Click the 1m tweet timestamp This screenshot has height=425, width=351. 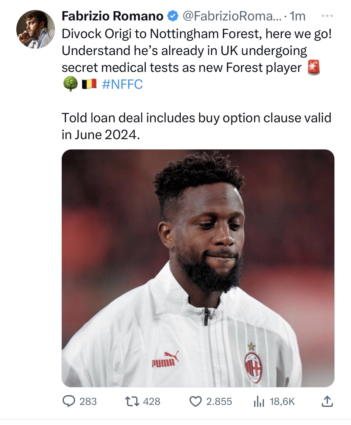point(297,16)
